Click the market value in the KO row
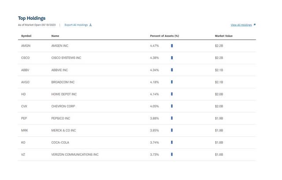This screenshot has width=282, height=180. 219,143
